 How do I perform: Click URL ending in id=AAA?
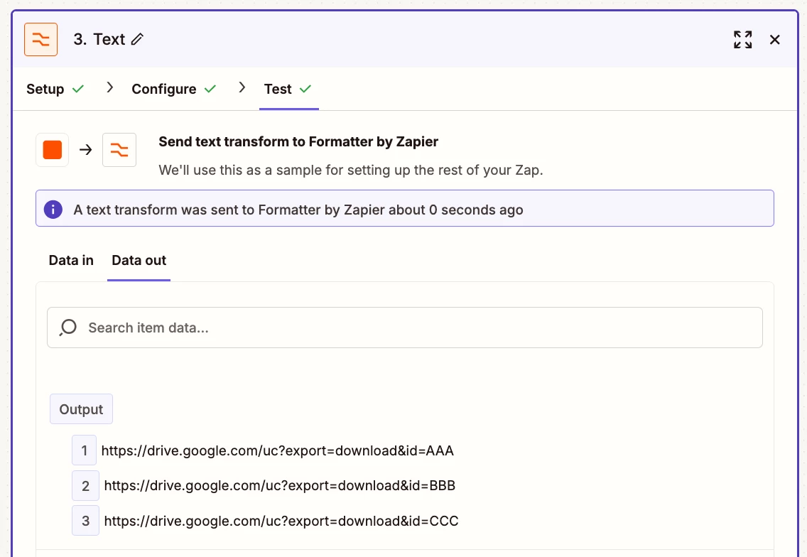pyautogui.click(x=277, y=451)
